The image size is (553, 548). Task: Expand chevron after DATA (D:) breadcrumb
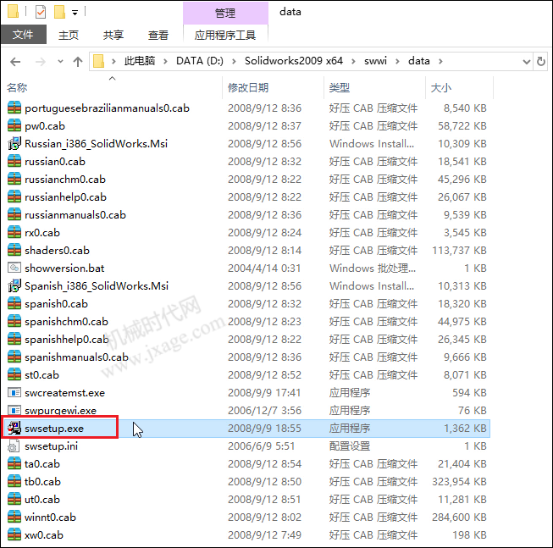pyautogui.click(x=234, y=61)
